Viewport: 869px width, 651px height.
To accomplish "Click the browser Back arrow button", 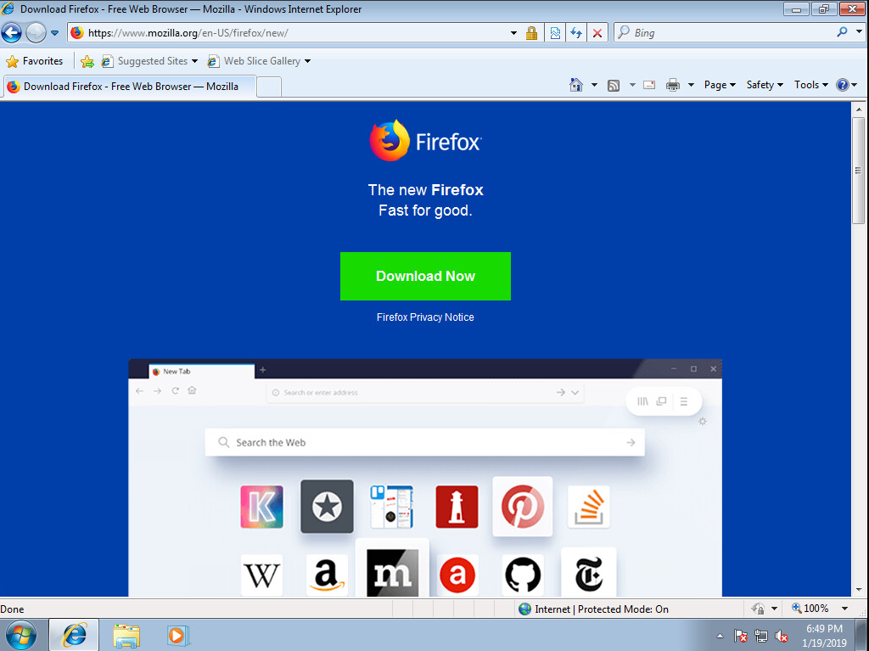I will pos(12,33).
